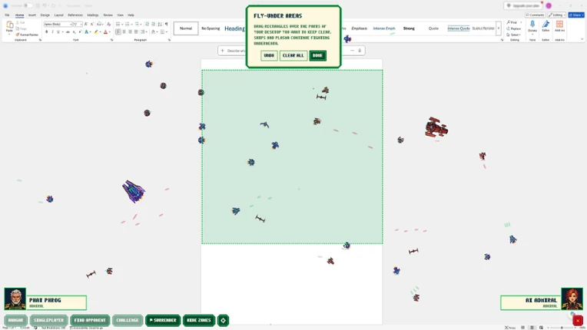This screenshot has width=587, height=330.
Task: Apply the Normal style
Action: (x=186, y=28)
